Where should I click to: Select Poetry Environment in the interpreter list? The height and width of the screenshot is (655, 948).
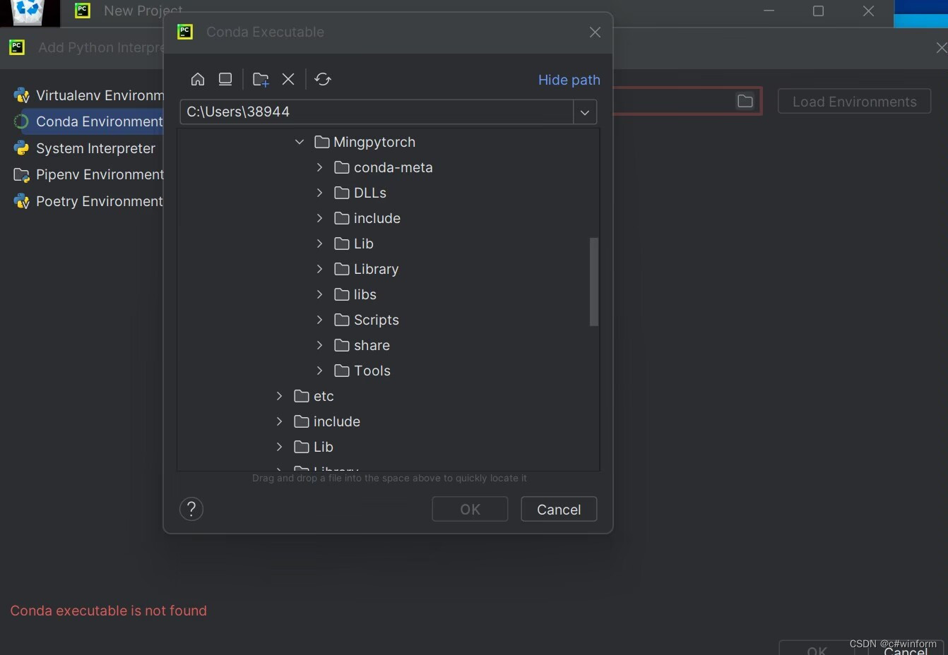tap(89, 201)
